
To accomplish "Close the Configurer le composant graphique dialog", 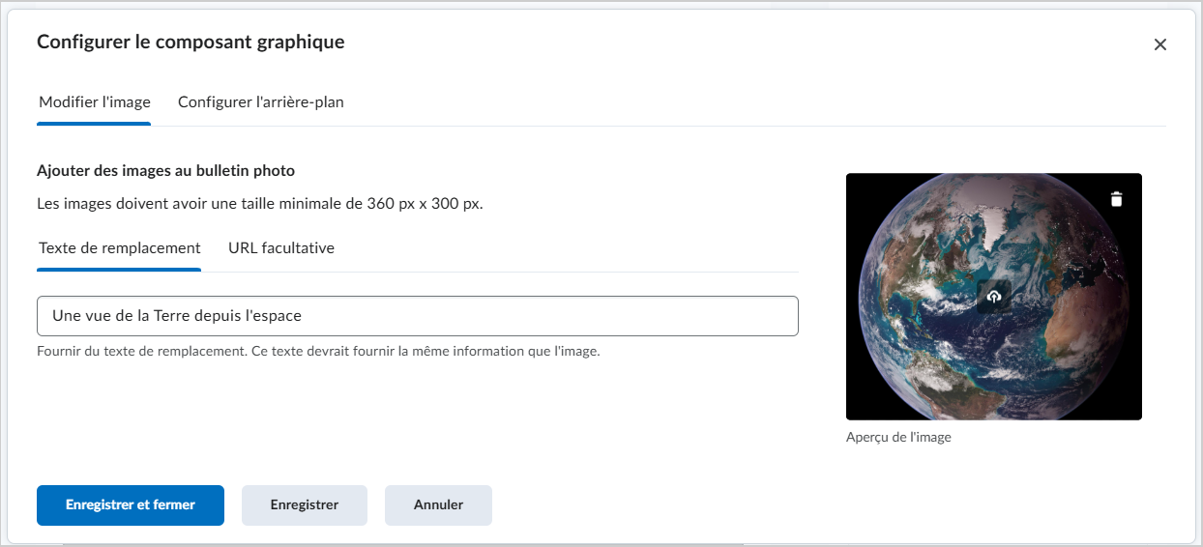I will pyautogui.click(x=1160, y=44).
